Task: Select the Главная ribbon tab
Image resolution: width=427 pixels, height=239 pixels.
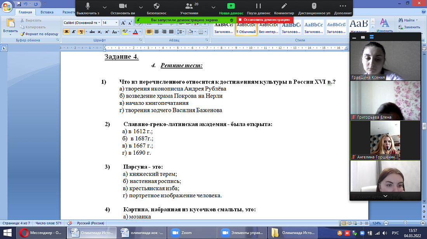Action: tap(25, 12)
